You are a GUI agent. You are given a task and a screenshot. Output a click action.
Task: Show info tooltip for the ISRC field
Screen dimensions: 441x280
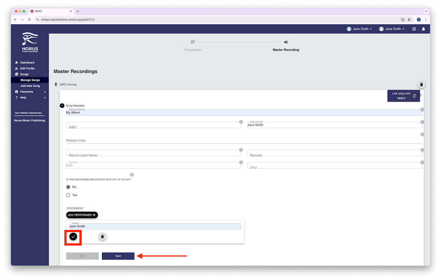point(241,122)
